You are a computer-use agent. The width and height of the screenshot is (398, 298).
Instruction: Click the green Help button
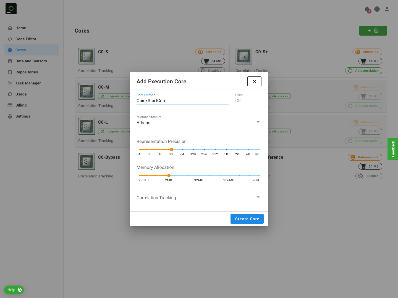(x=14, y=290)
